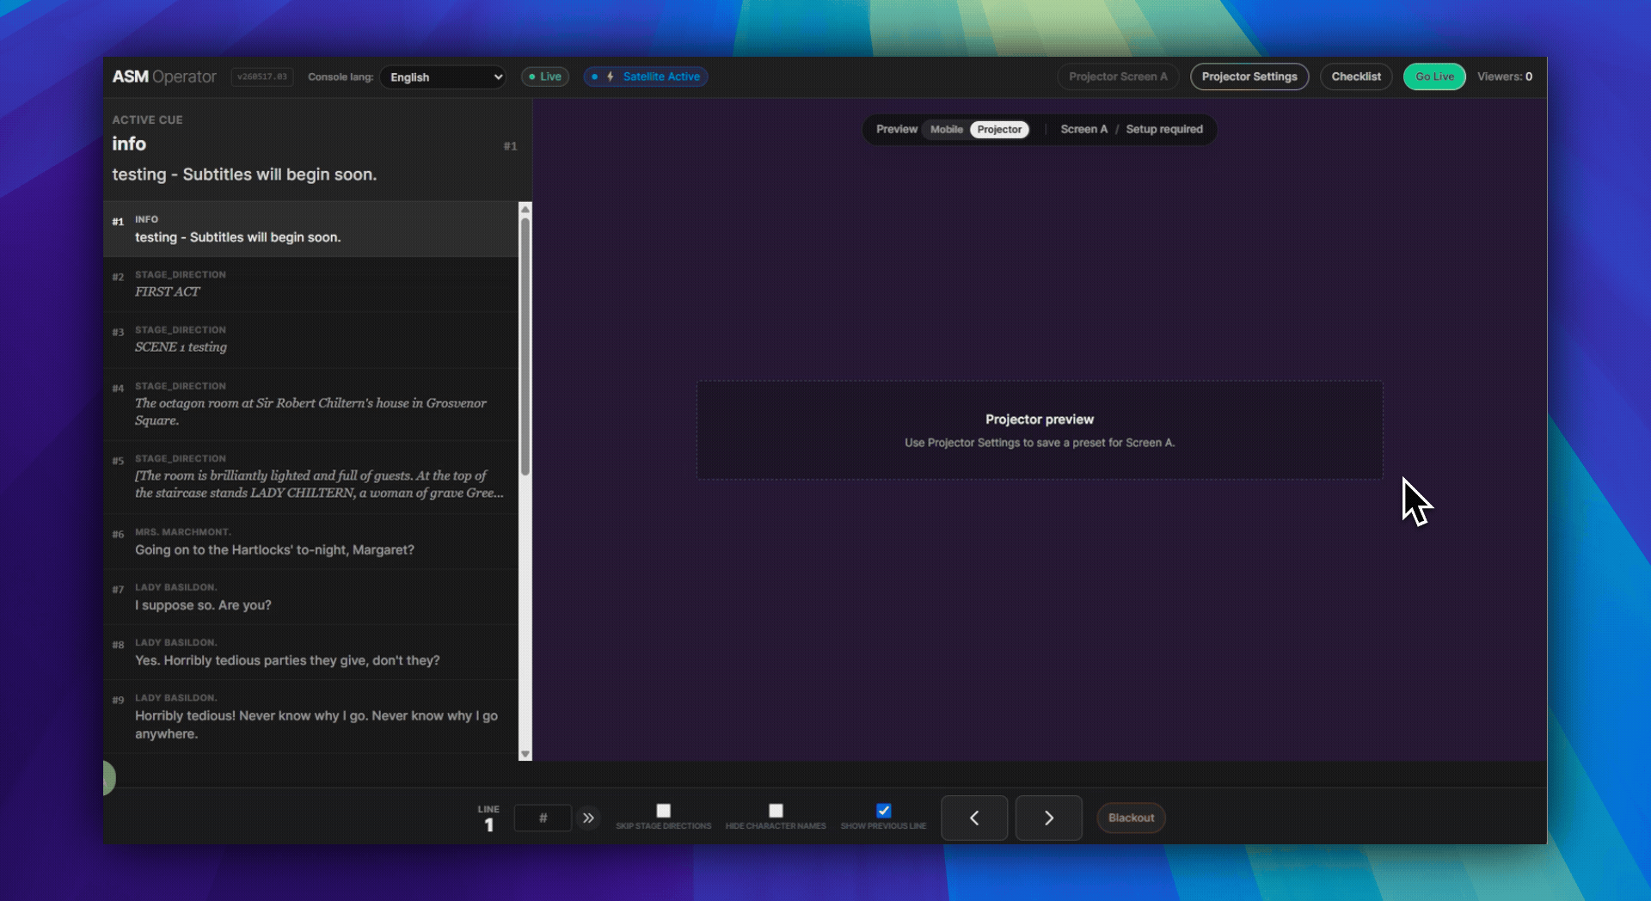Click the green circle handle at left edge

click(x=108, y=778)
